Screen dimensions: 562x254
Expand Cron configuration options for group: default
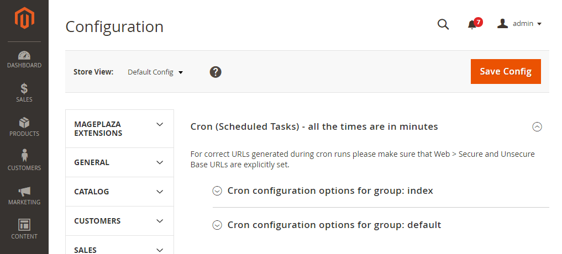point(327,225)
